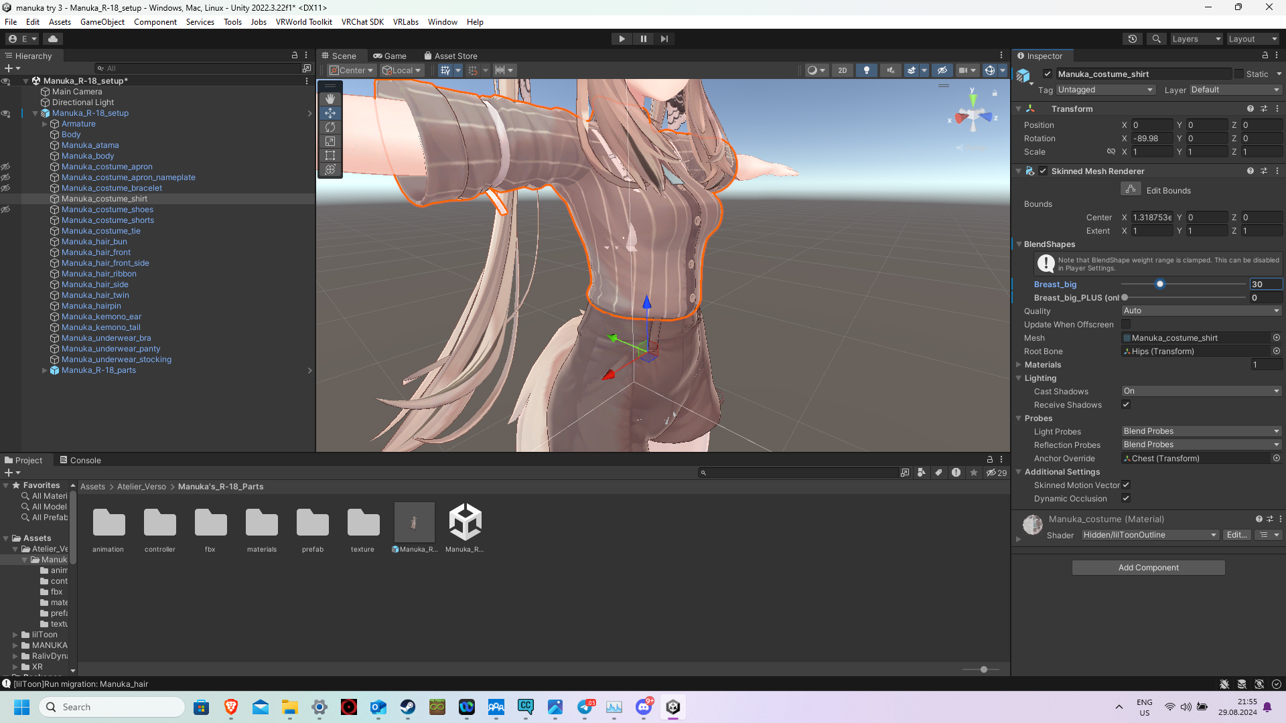Show hidden Manuka_costume_shoes object
Screen dimensions: 1286x723
click(x=5, y=210)
